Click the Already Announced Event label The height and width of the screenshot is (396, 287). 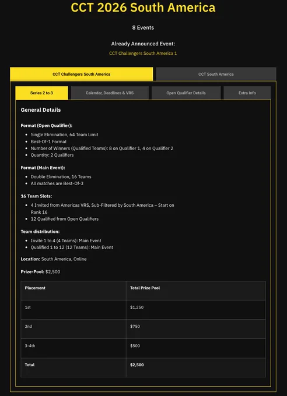click(x=143, y=44)
